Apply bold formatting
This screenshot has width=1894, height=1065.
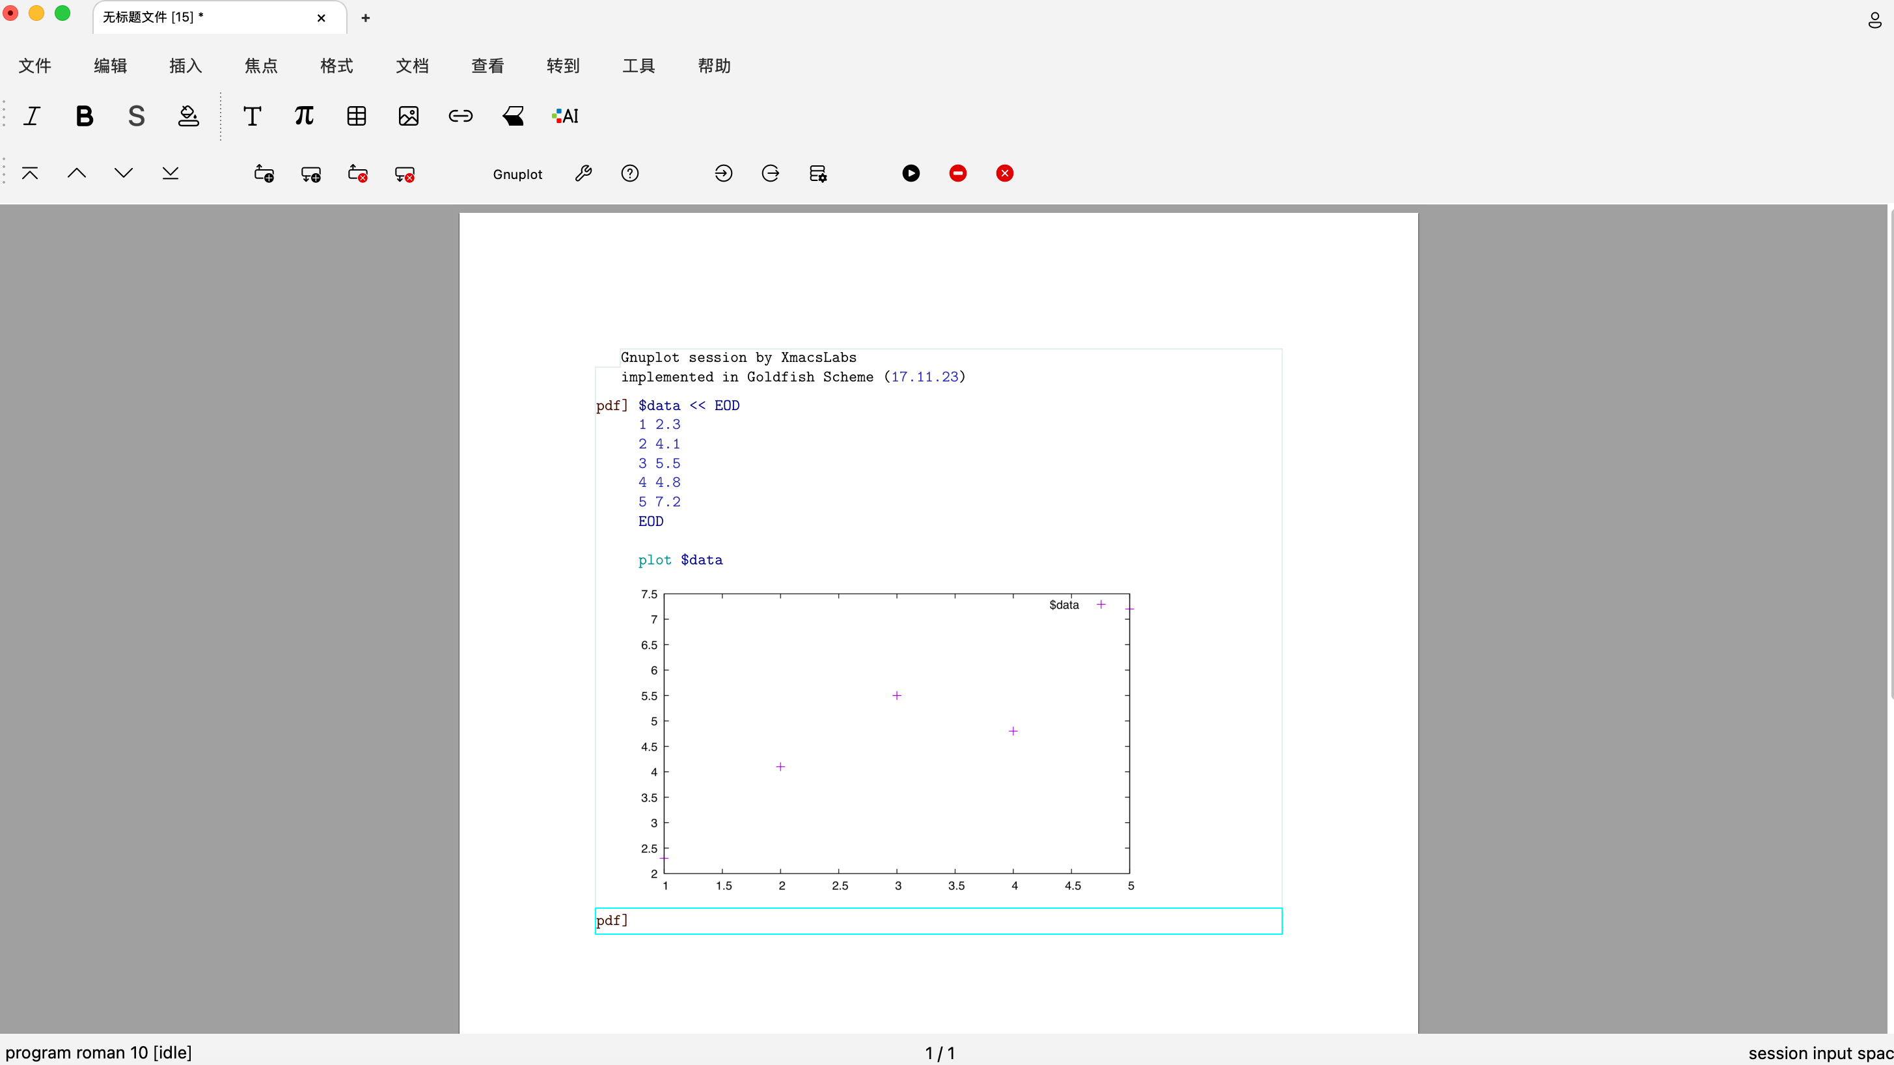(x=85, y=117)
